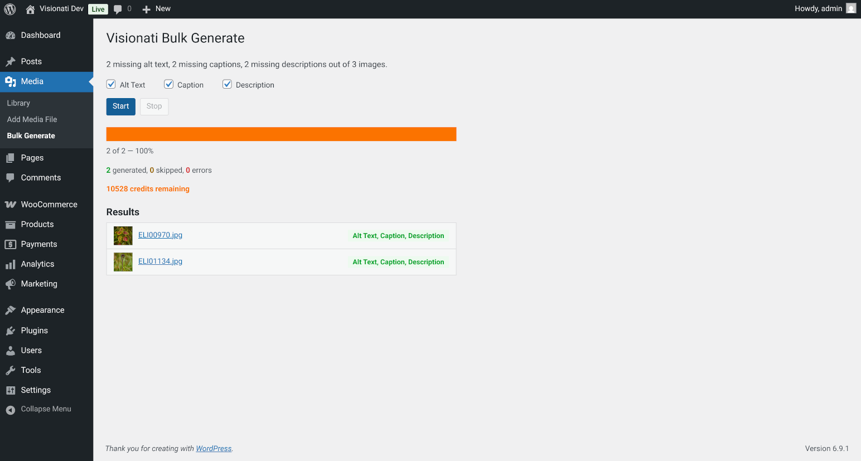Open the comments bubble icon in the top bar
This screenshot has width=861, height=461.
click(x=118, y=8)
